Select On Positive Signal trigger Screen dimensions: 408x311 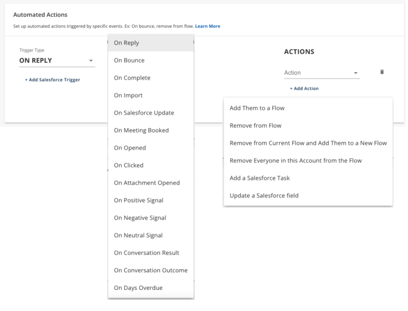pyautogui.click(x=152, y=201)
